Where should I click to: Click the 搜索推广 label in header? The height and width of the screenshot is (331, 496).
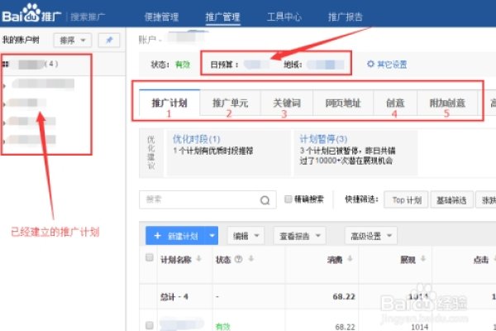(88, 17)
